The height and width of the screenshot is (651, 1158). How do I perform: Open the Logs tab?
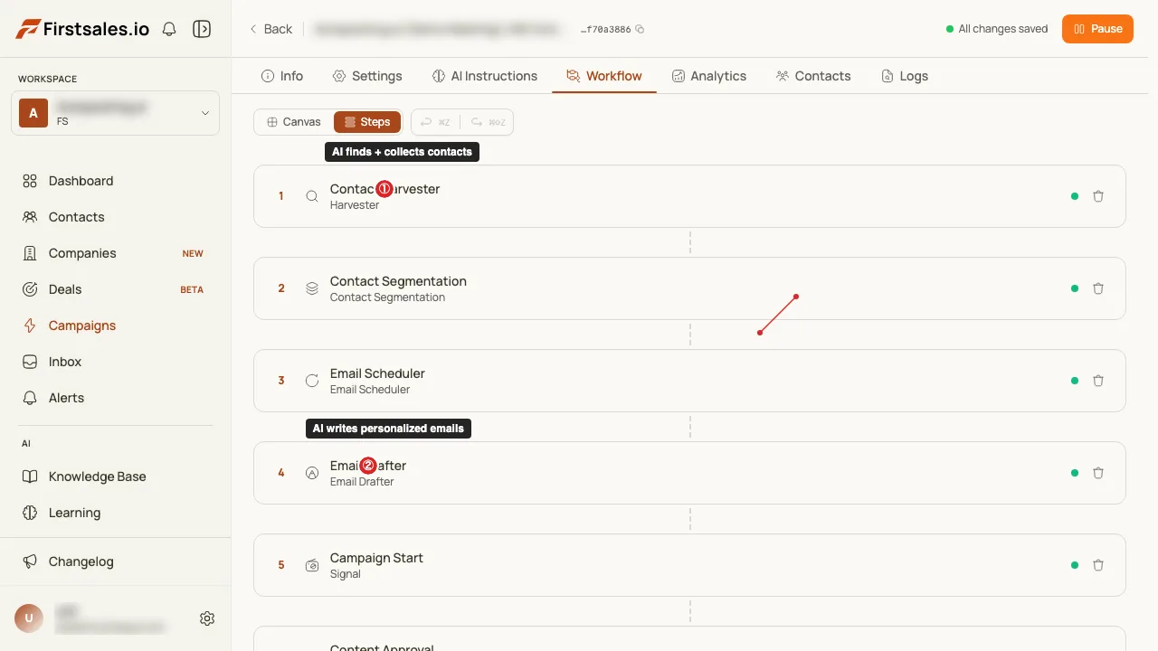coord(905,76)
